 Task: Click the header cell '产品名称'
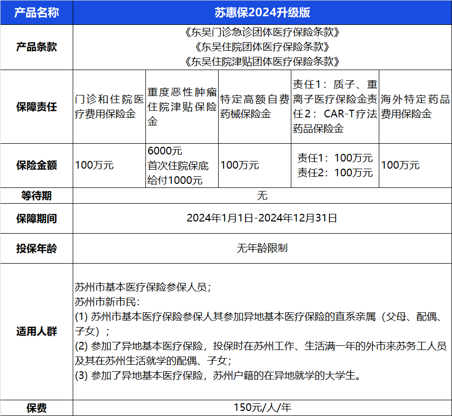(37, 13)
